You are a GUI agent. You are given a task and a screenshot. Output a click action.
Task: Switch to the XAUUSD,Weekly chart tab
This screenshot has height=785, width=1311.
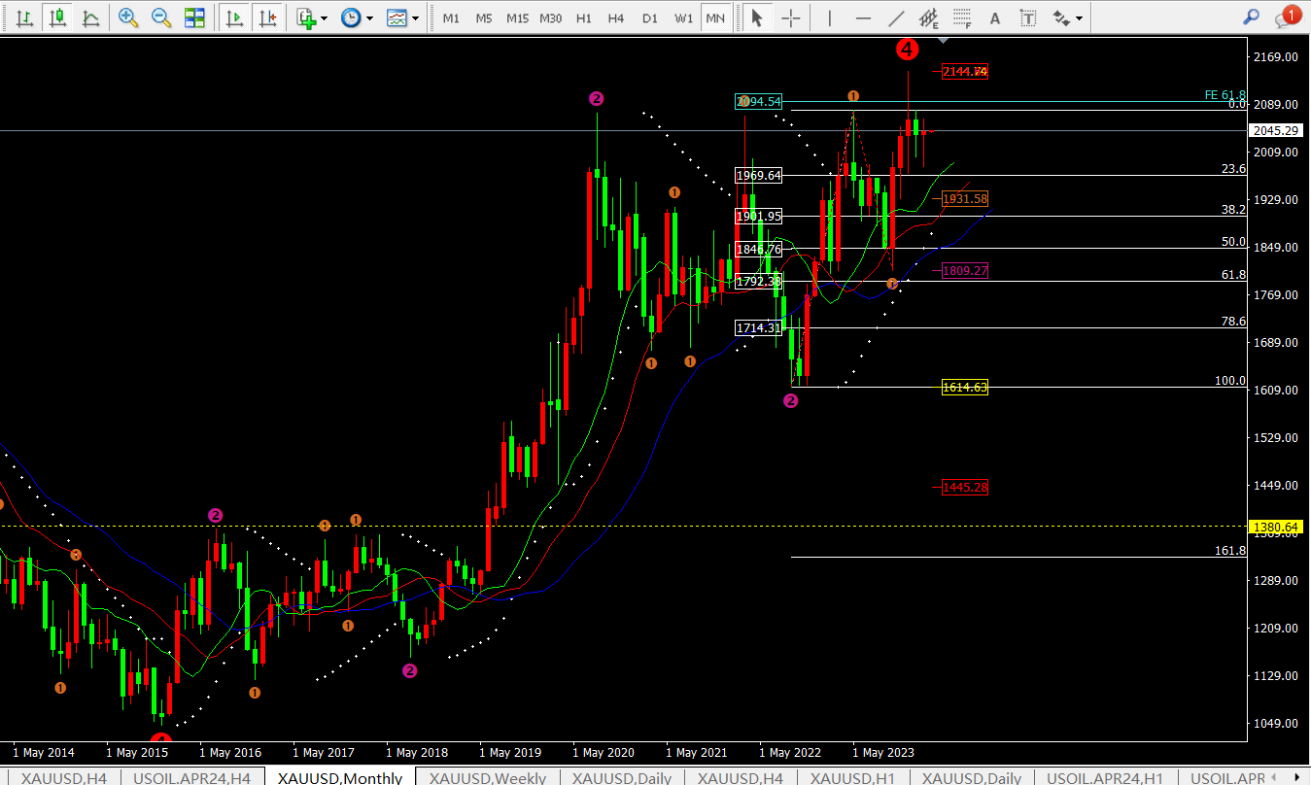coord(487,777)
